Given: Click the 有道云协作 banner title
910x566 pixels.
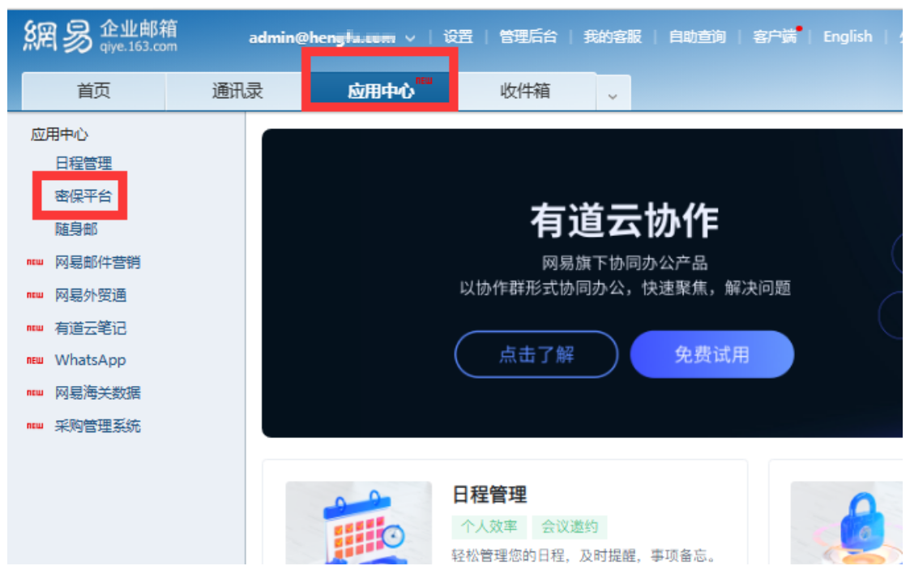Looking at the screenshot, I should [x=625, y=221].
